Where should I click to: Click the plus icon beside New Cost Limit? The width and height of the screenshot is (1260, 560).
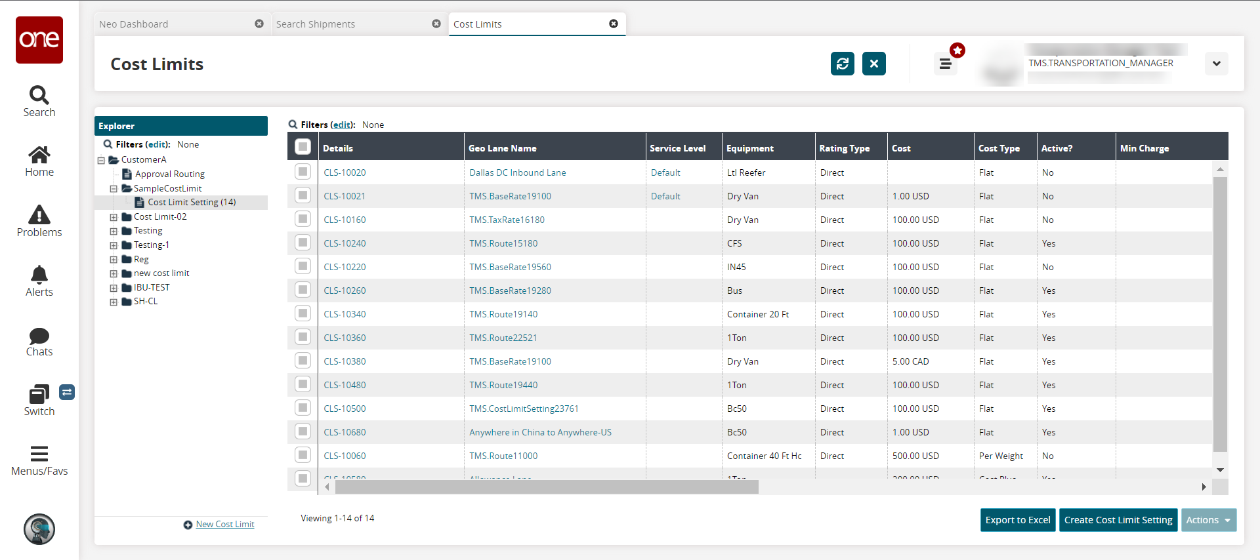click(188, 525)
